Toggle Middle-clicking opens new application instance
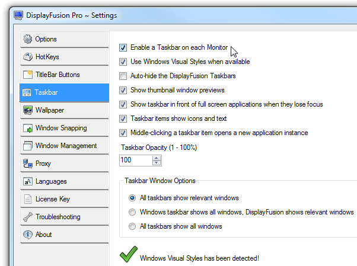This screenshot has width=357, height=266. pos(123,133)
